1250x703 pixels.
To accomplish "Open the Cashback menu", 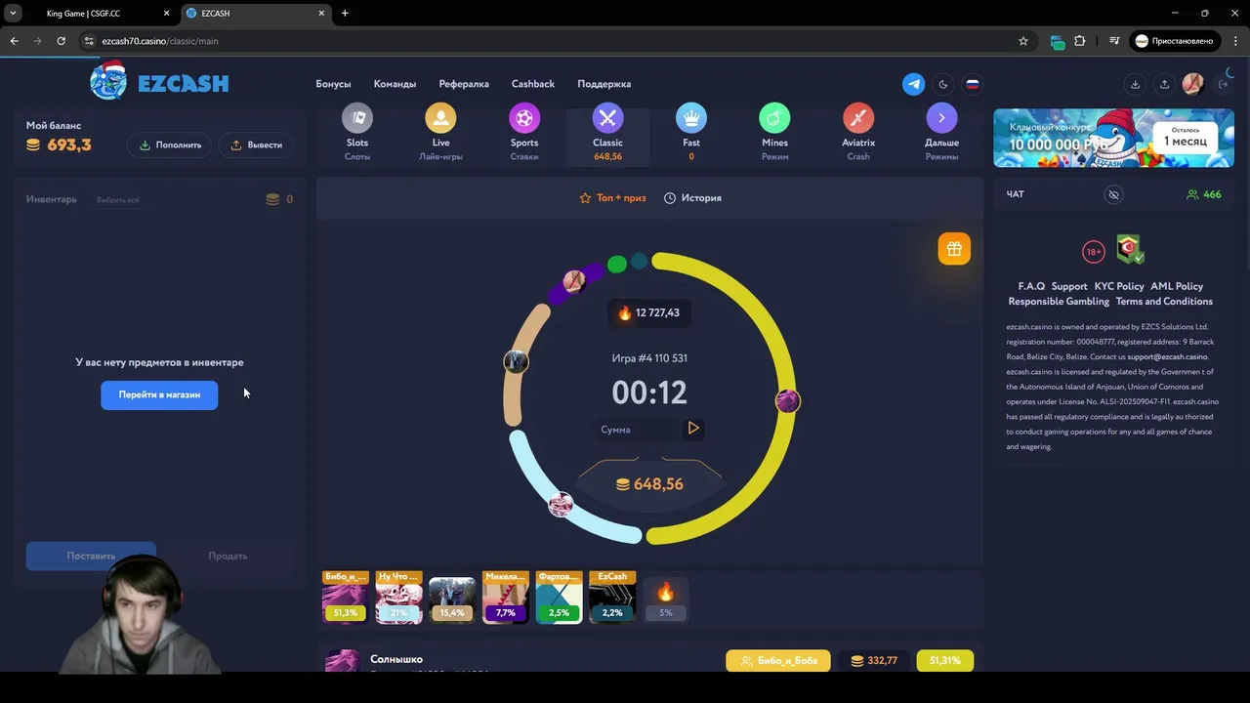I will (533, 84).
